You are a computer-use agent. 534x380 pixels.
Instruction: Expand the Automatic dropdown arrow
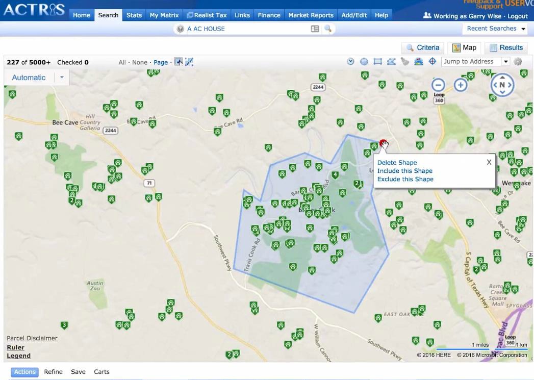coord(61,77)
